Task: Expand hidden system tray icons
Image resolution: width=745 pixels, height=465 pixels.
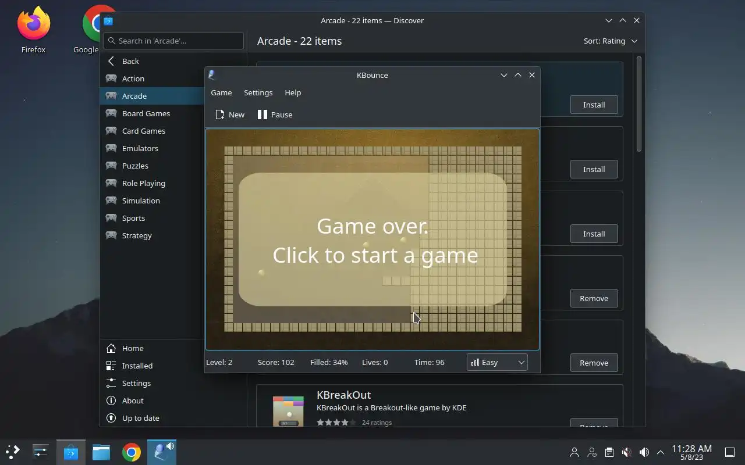Action: (x=661, y=452)
